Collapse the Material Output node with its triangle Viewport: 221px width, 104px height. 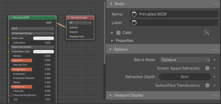(69, 18)
